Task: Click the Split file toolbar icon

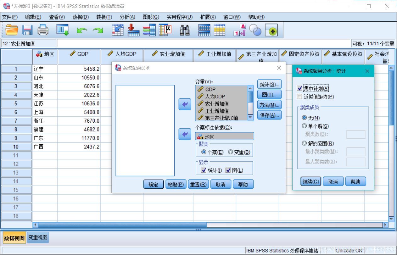Action: [x=204, y=30]
